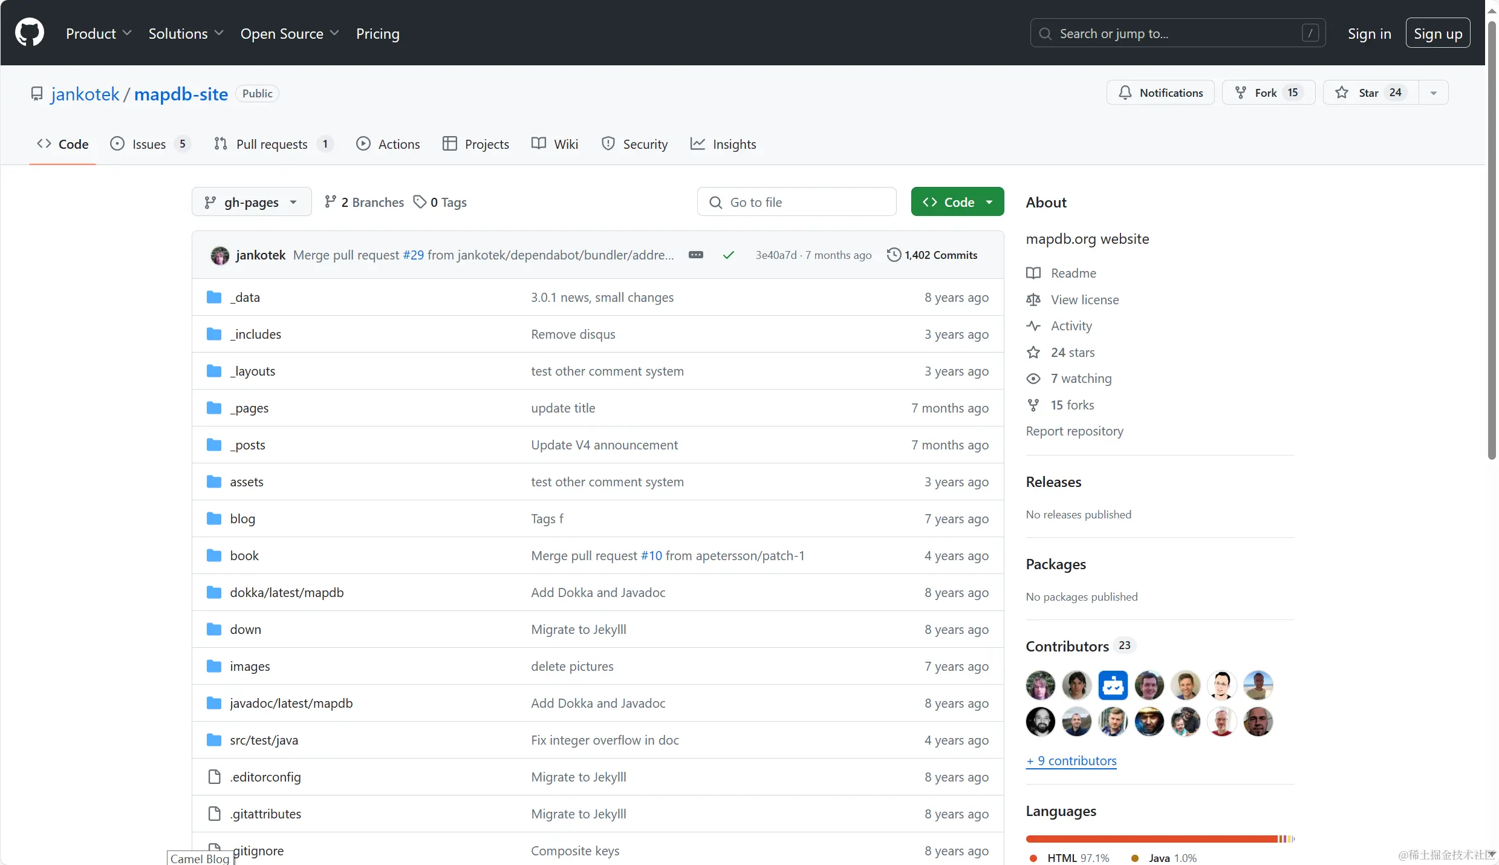Click Report repository link
The image size is (1499, 865).
[x=1075, y=431]
